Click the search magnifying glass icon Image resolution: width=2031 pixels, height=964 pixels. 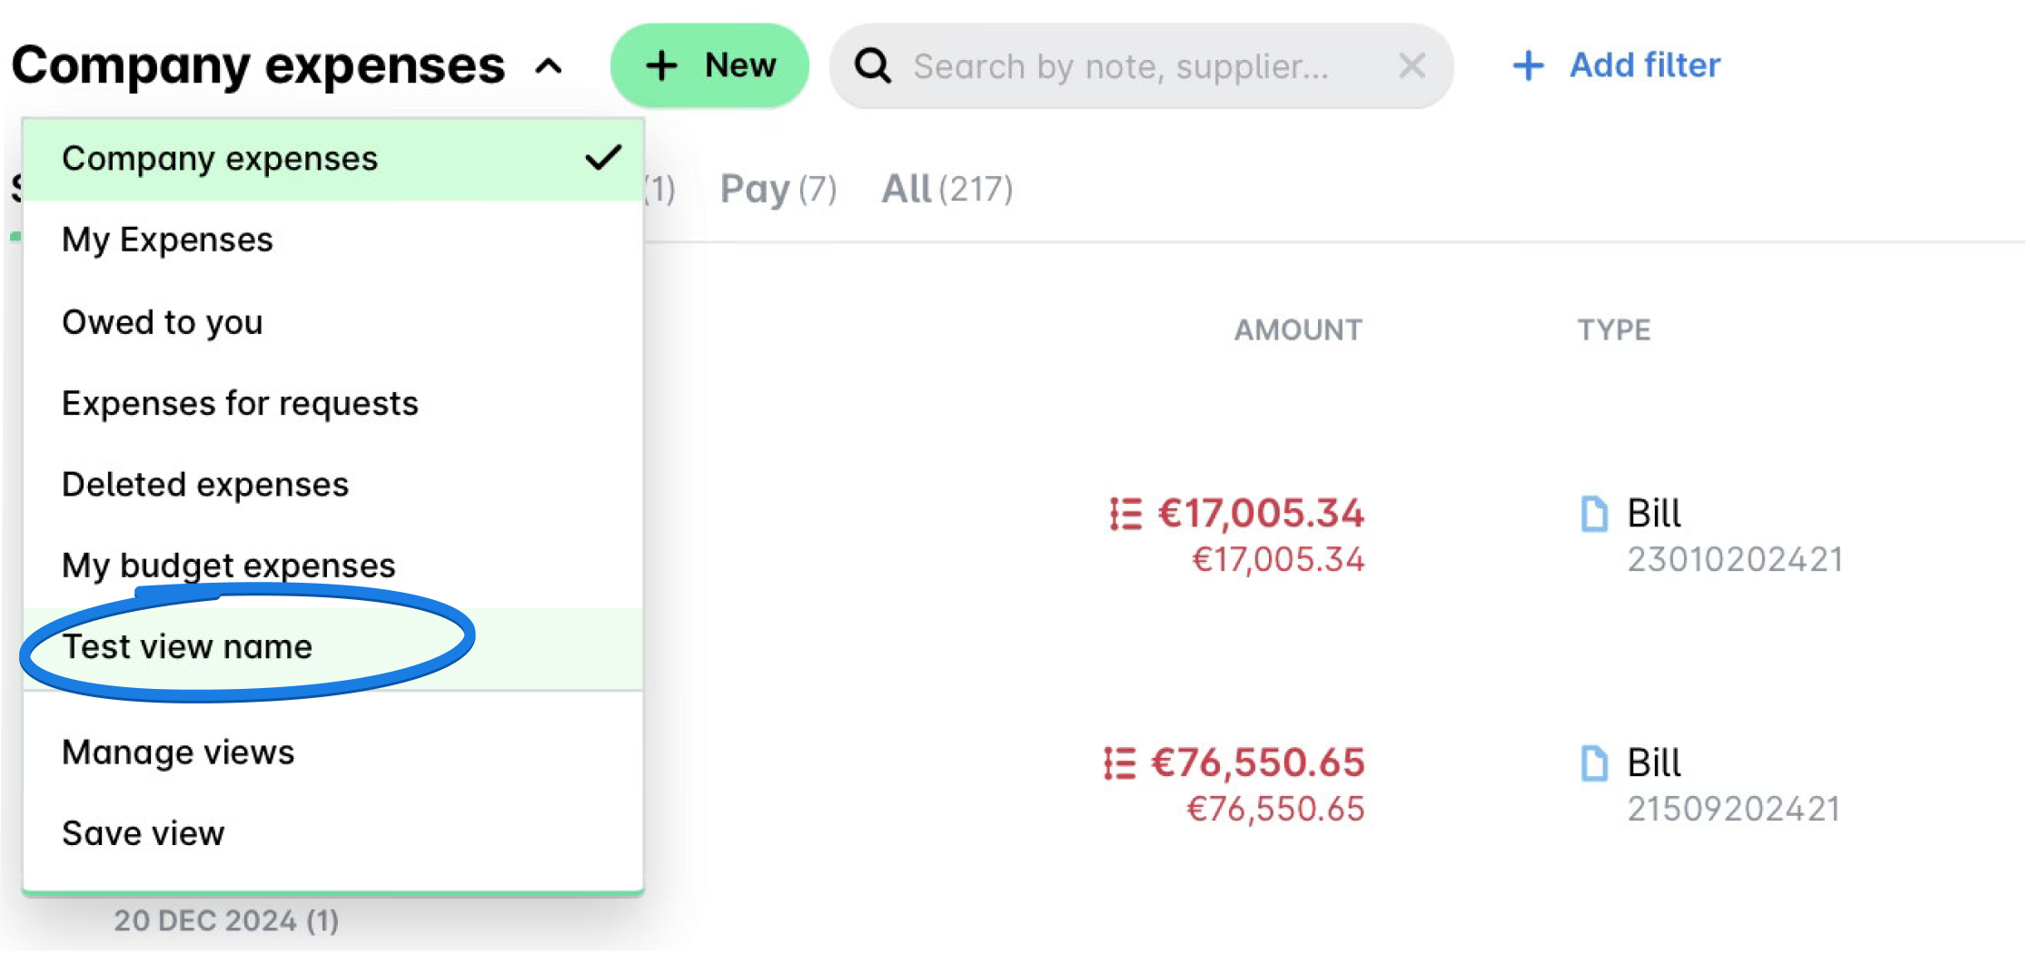873,65
